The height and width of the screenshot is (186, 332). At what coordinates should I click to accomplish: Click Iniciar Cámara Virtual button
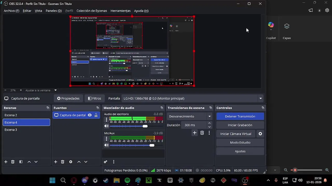click(x=236, y=134)
